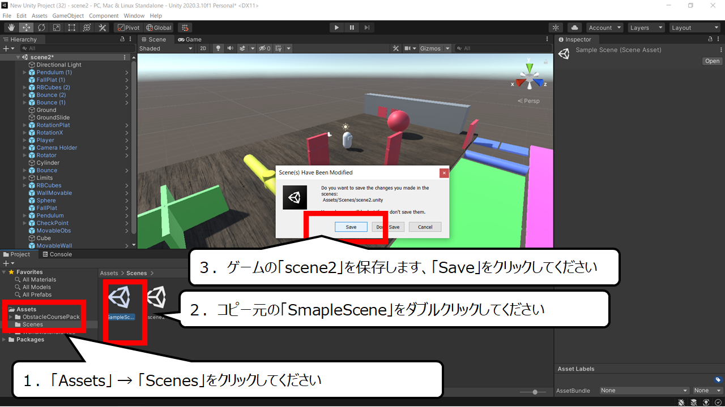Select the Move tool

26,27
